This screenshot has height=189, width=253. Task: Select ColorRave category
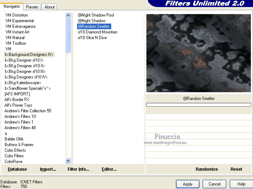point(13,162)
